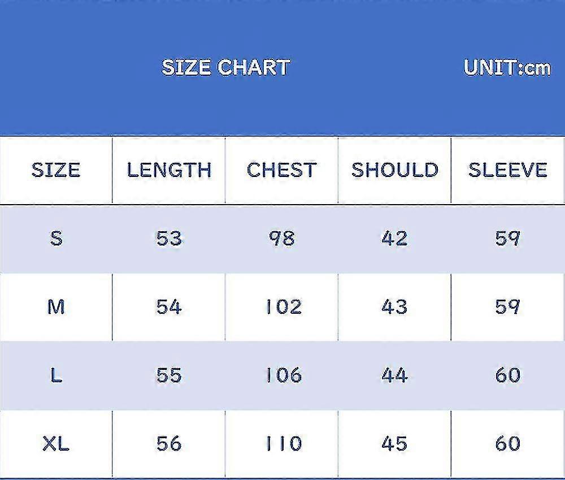The height and width of the screenshot is (480, 565).
Task: Select the SIZE column header
Action: (56, 170)
